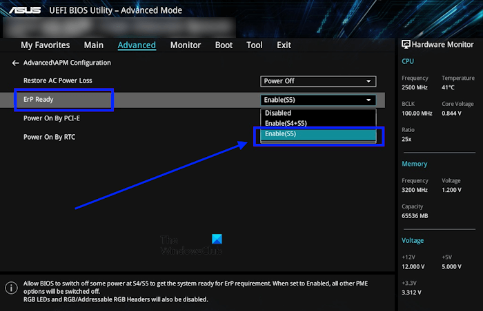483x311 pixels.
Task: Select the Power On By RTC setting
Action: [x=49, y=137]
